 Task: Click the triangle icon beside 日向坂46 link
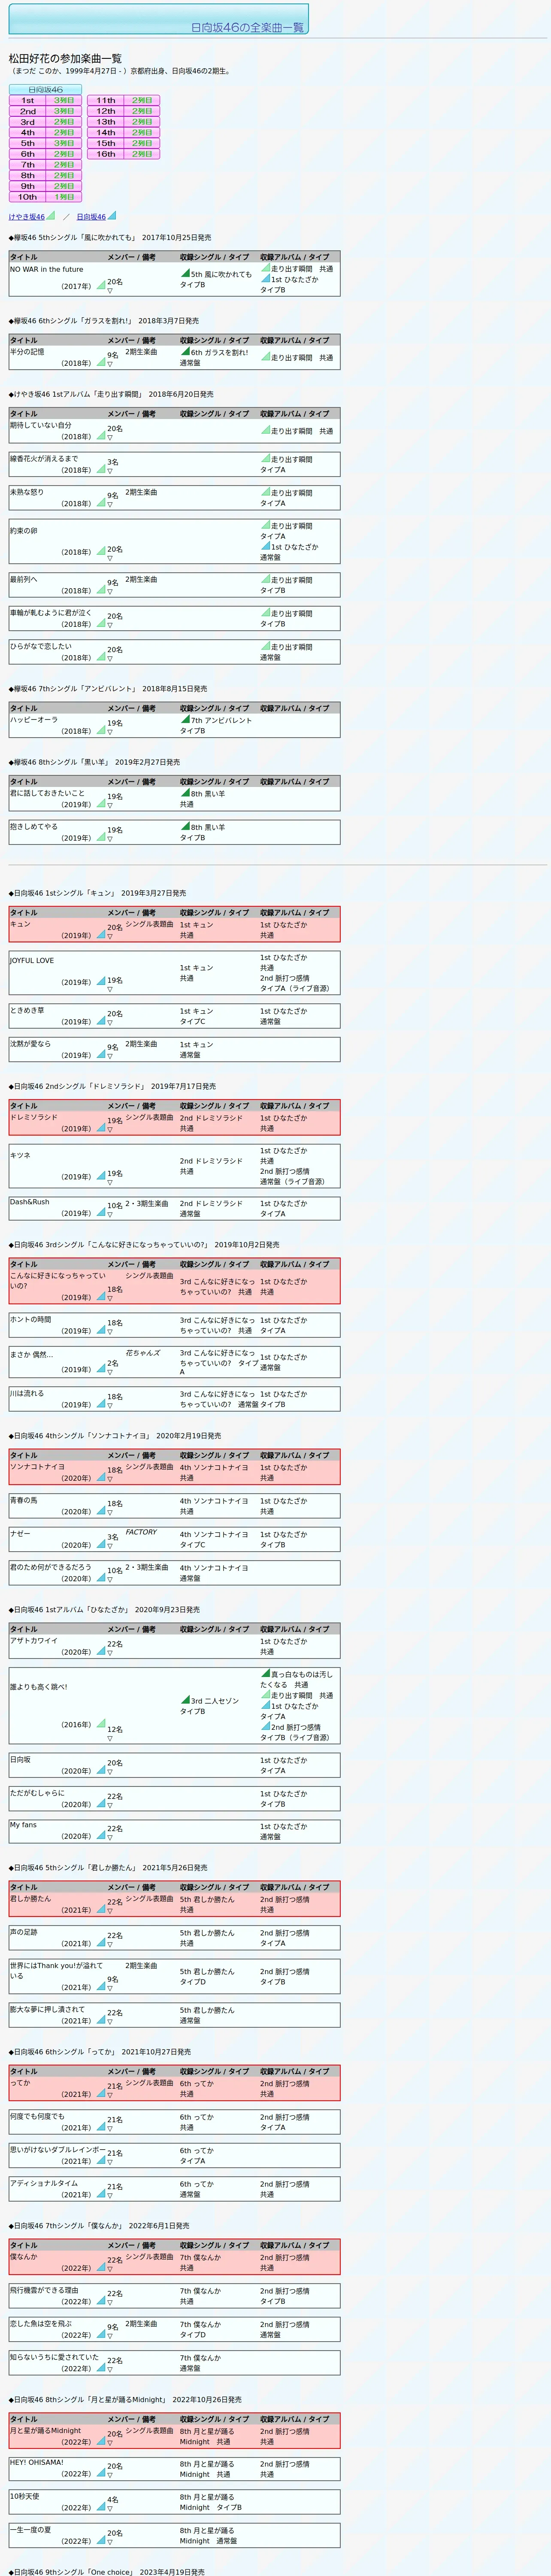click(x=112, y=215)
